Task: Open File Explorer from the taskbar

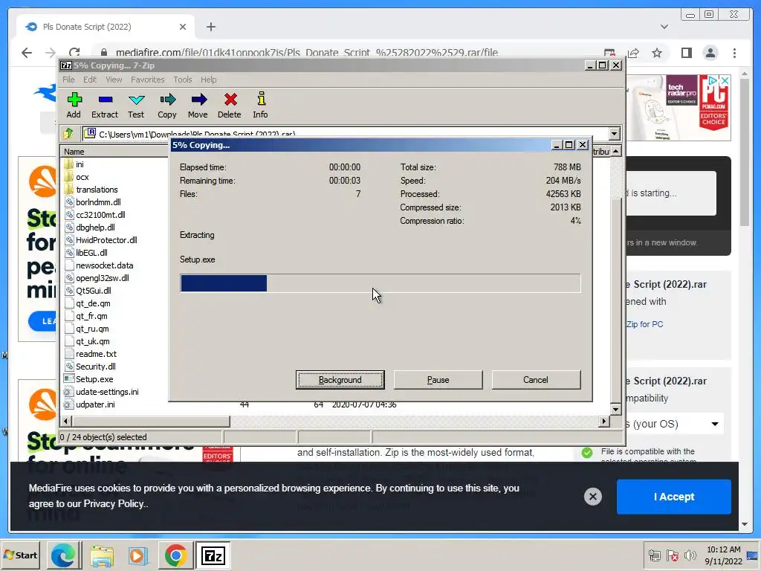Action: pos(101,555)
